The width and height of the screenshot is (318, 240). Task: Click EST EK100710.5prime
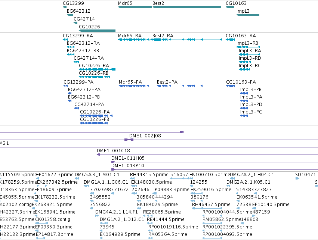(210, 175)
